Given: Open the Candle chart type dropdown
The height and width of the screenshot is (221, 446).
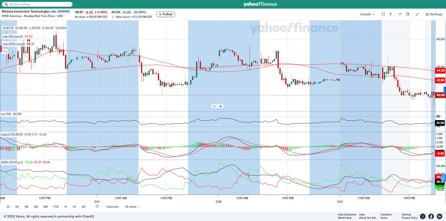Looking at the screenshot, I should point(368,14).
